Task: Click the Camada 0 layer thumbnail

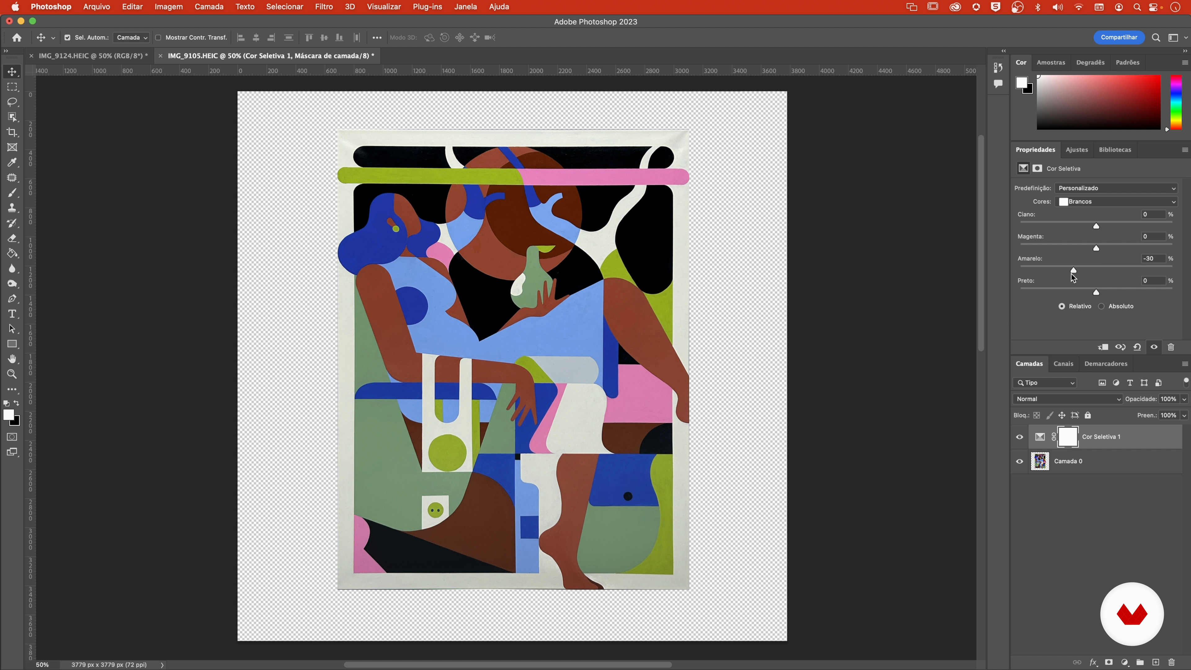Action: point(1040,462)
